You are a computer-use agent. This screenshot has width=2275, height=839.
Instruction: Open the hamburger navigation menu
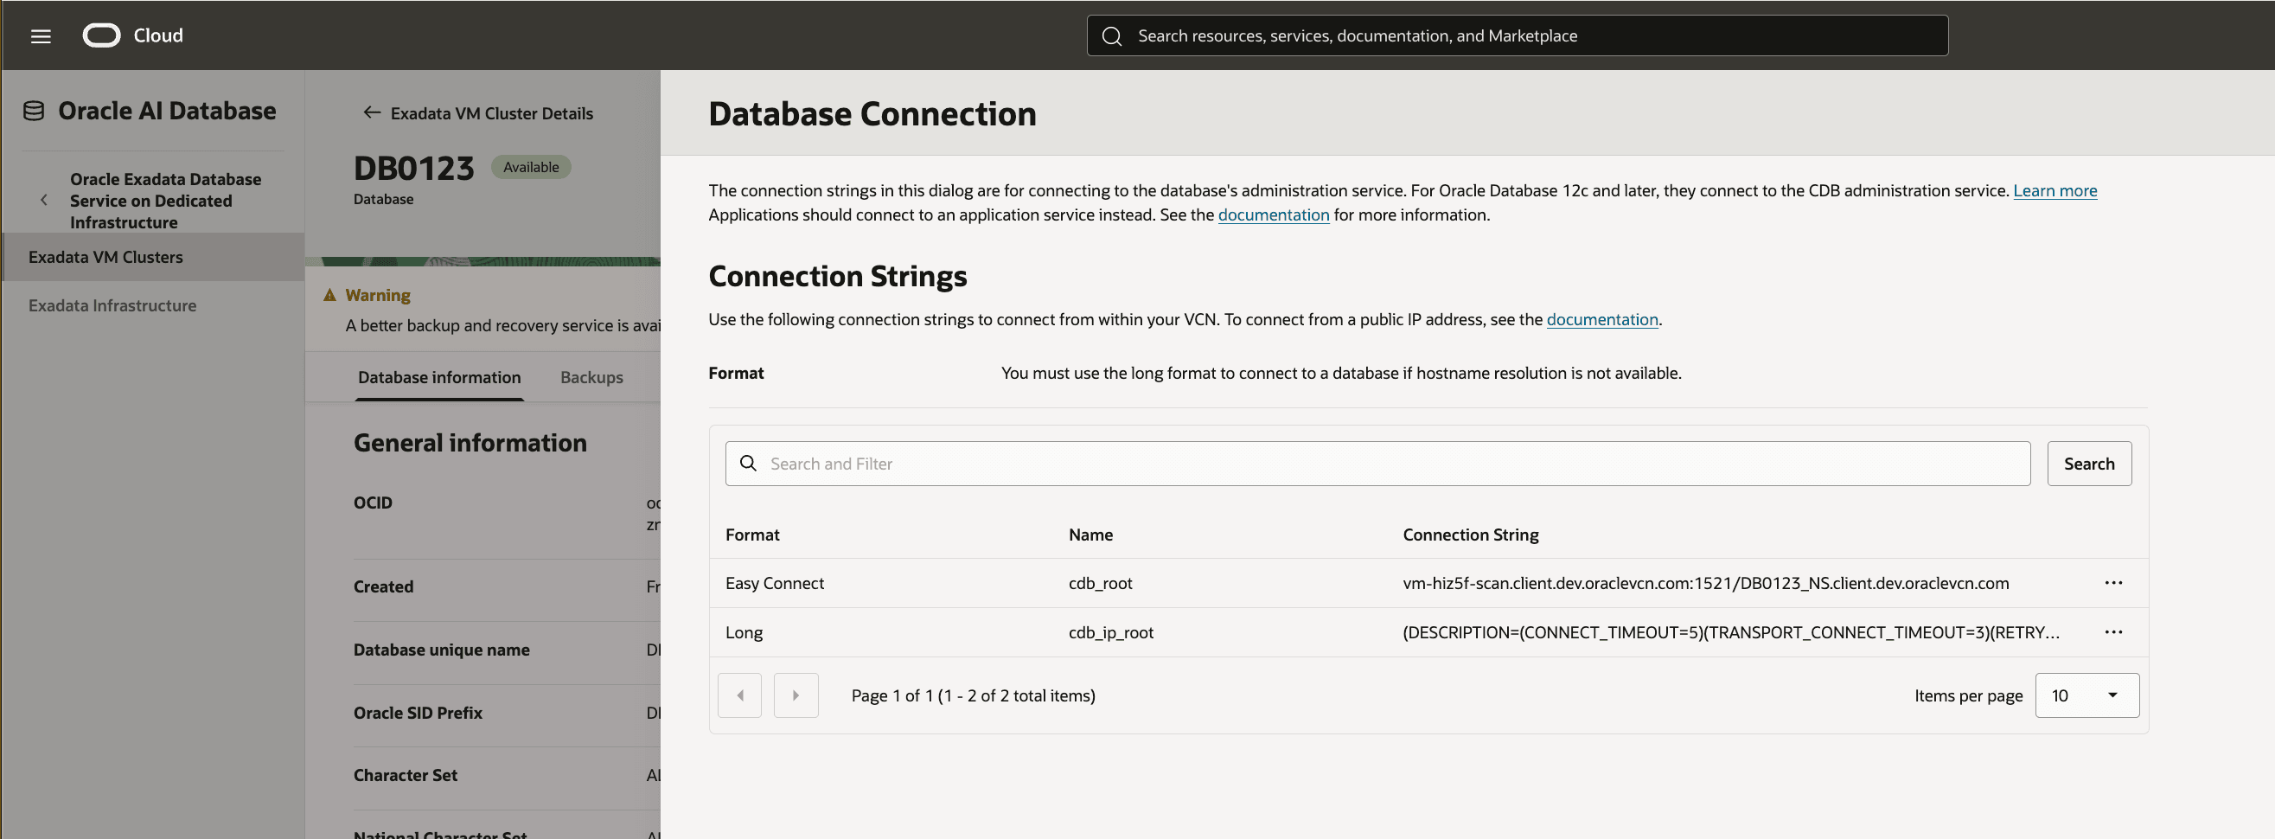pos(41,35)
